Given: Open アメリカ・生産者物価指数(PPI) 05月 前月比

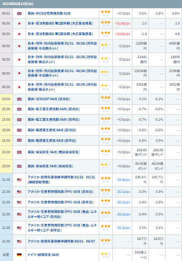Looking at the screenshot, I should pyautogui.click(x=61, y=192).
